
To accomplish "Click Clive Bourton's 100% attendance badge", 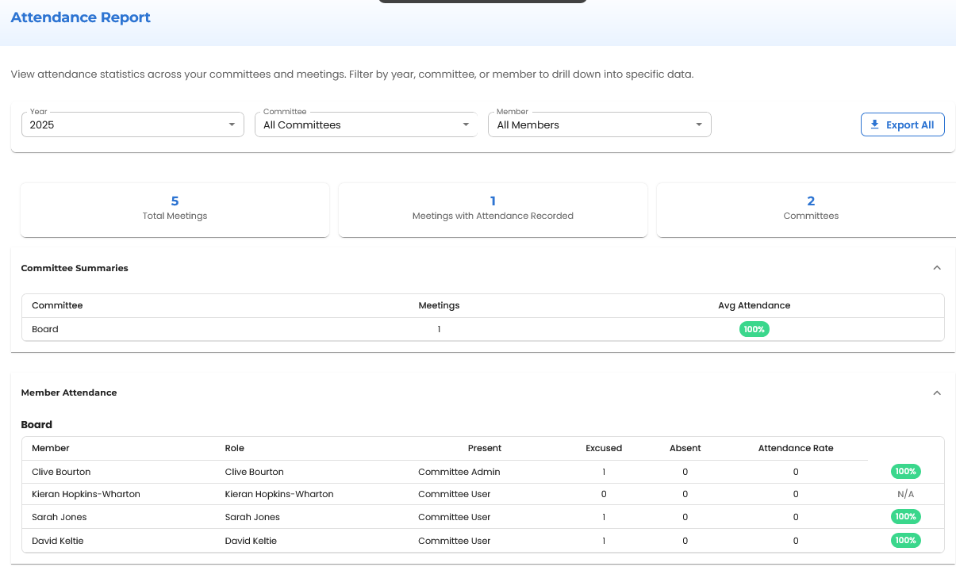I will pos(905,471).
